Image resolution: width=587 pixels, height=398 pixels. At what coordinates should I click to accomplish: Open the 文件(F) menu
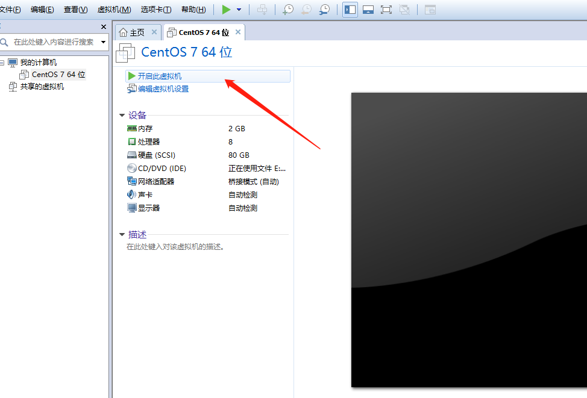coord(10,10)
